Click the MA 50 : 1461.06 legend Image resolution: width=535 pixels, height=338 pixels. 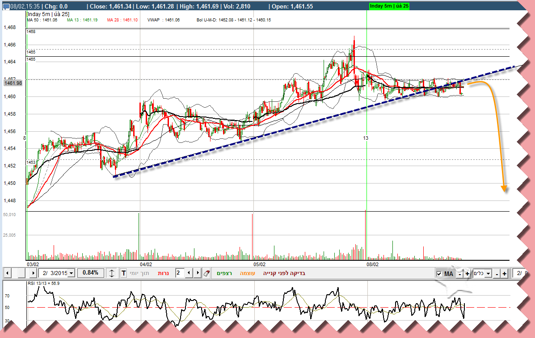(x=42, y=20)
